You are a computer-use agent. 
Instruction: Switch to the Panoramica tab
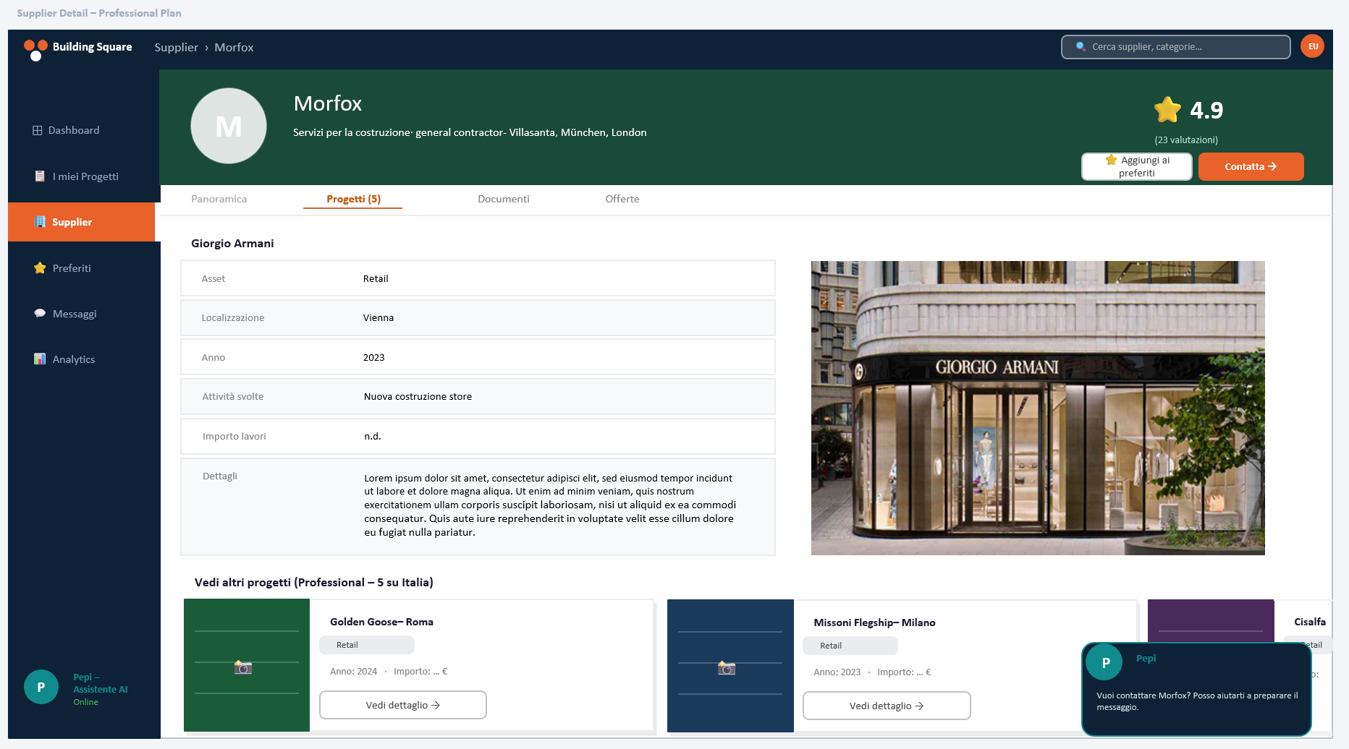(x=219, y=199)
